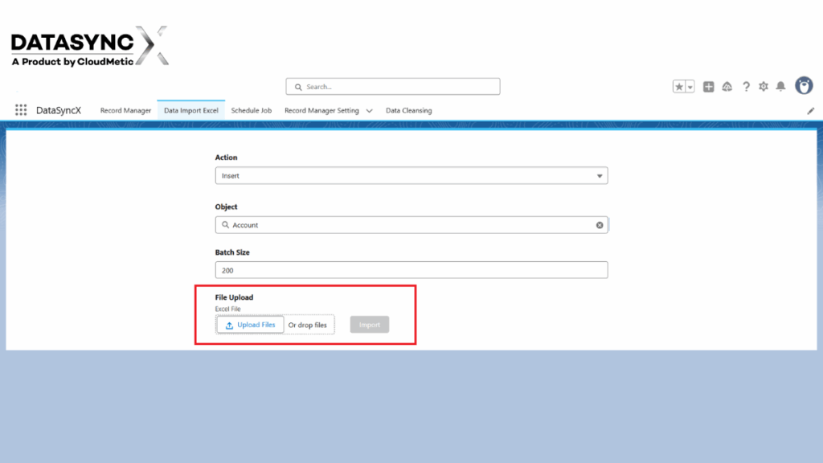Expand the Action dropdown showing Insert
823x463 pixels.
(x=599, y=175)
